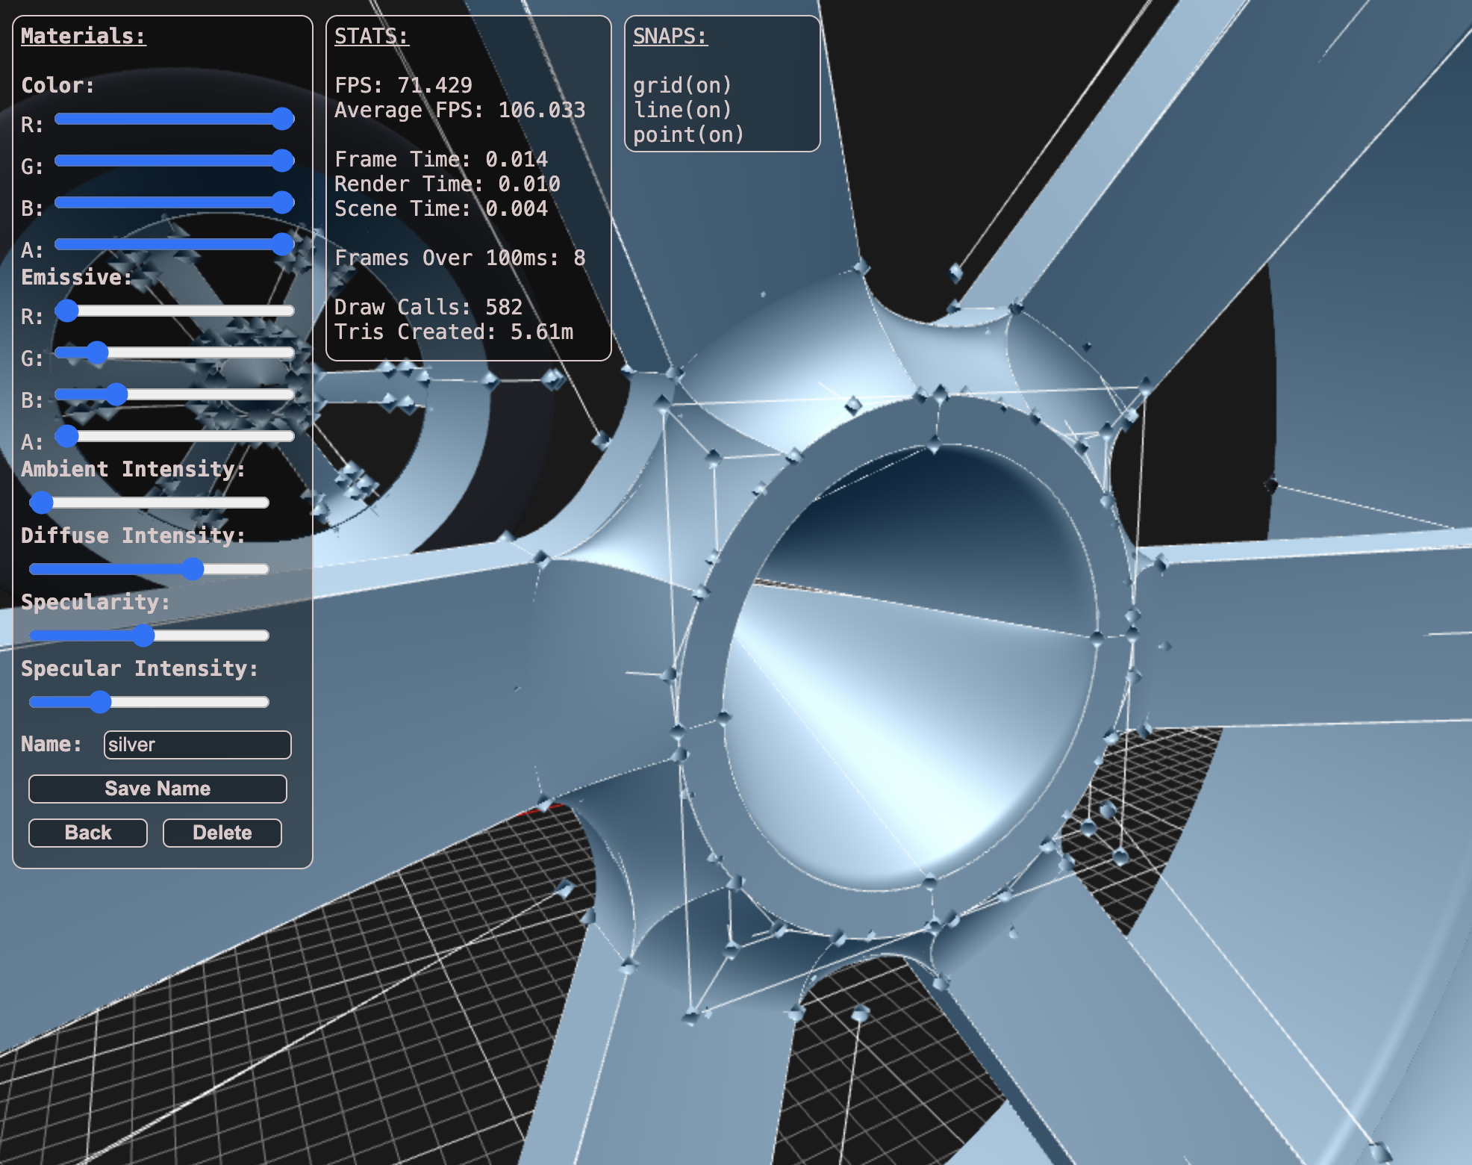1472x1165 pixels.
Task: Lower the Color A alpha slider
Action: (x=284, y=242)
